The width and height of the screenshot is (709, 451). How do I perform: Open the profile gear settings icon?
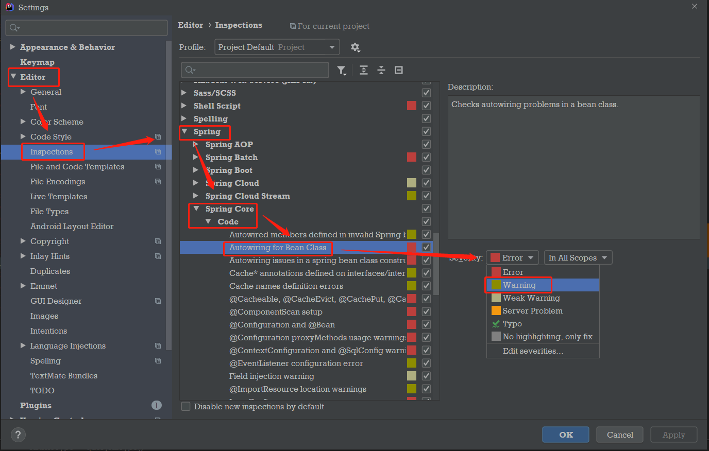pos(355,47)
